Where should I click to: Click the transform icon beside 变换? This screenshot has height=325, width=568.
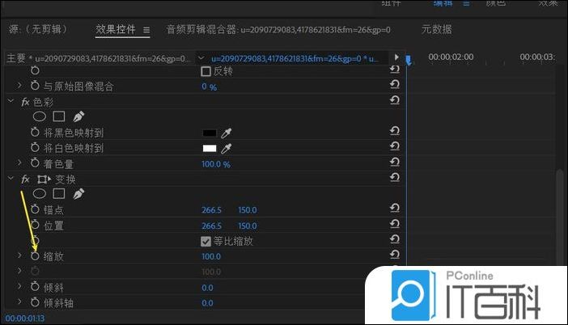tap(44, 179)
